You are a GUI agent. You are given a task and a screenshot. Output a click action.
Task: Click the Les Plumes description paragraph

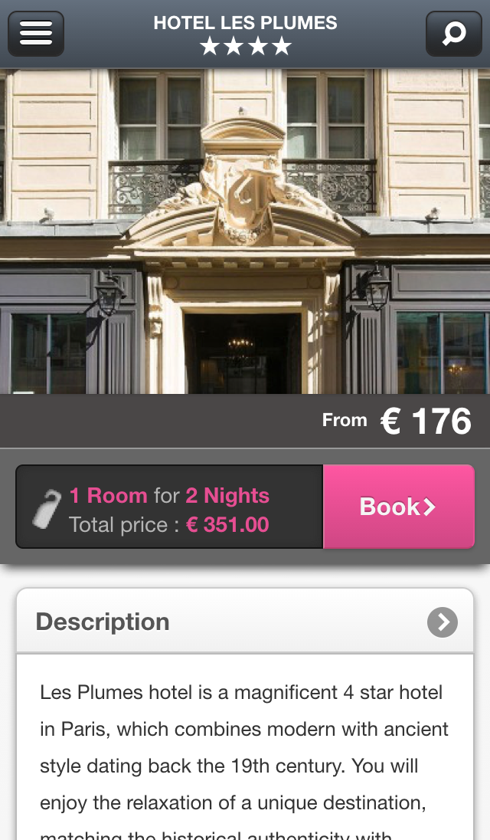coord(244,761)
